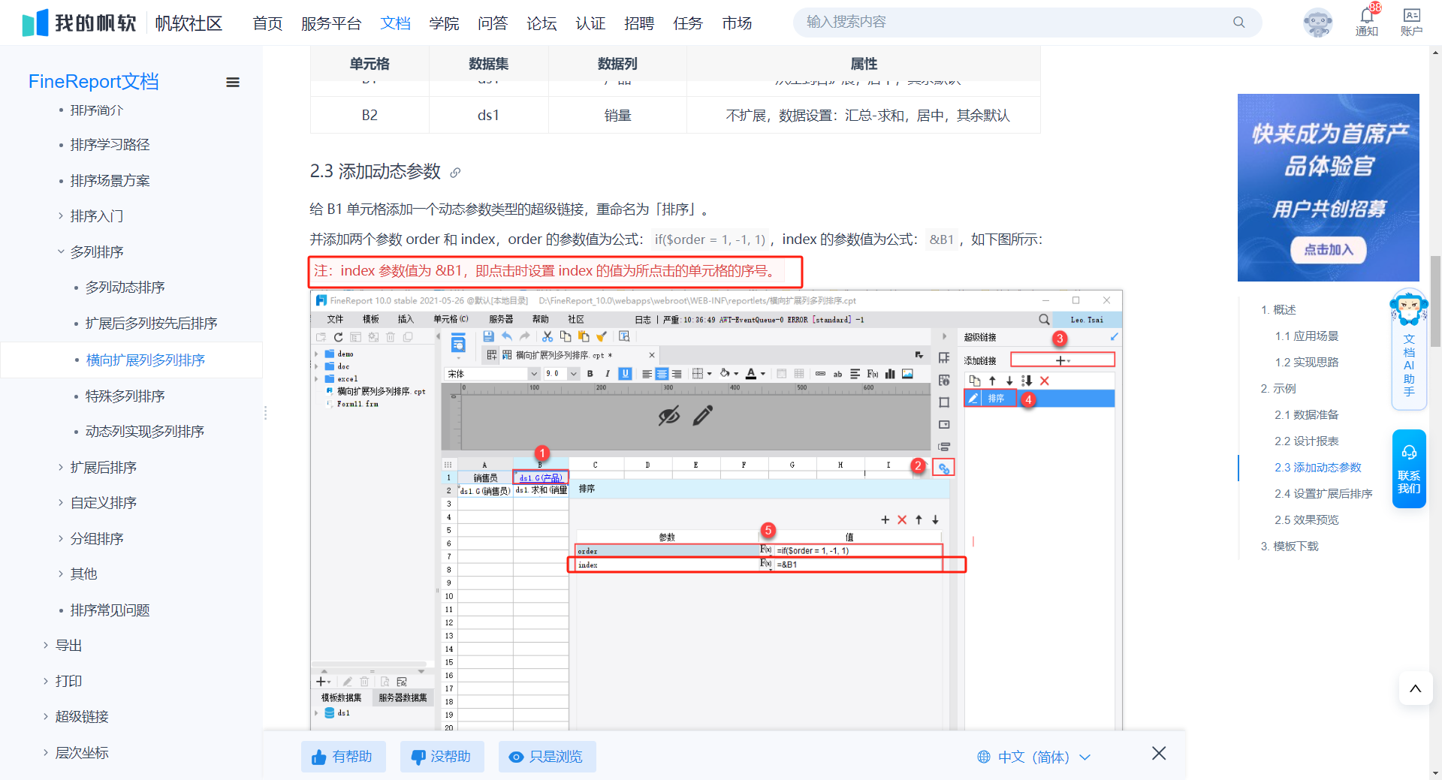
Task: Click the 联系我们 headset widget
Action: (1409, 468)
